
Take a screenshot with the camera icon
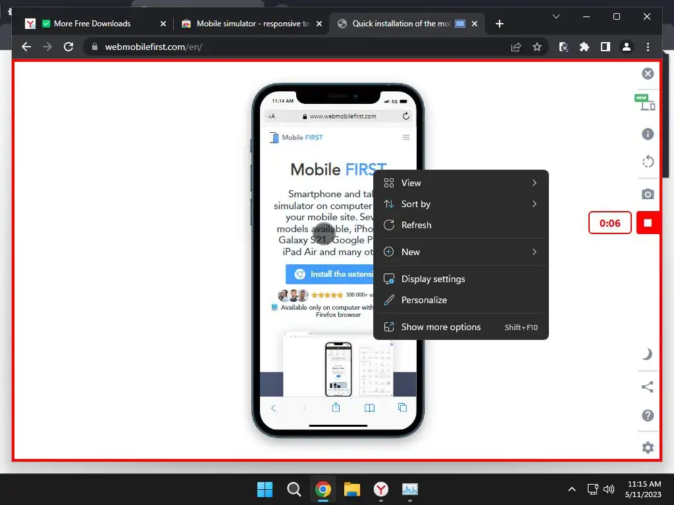[648, 194]
